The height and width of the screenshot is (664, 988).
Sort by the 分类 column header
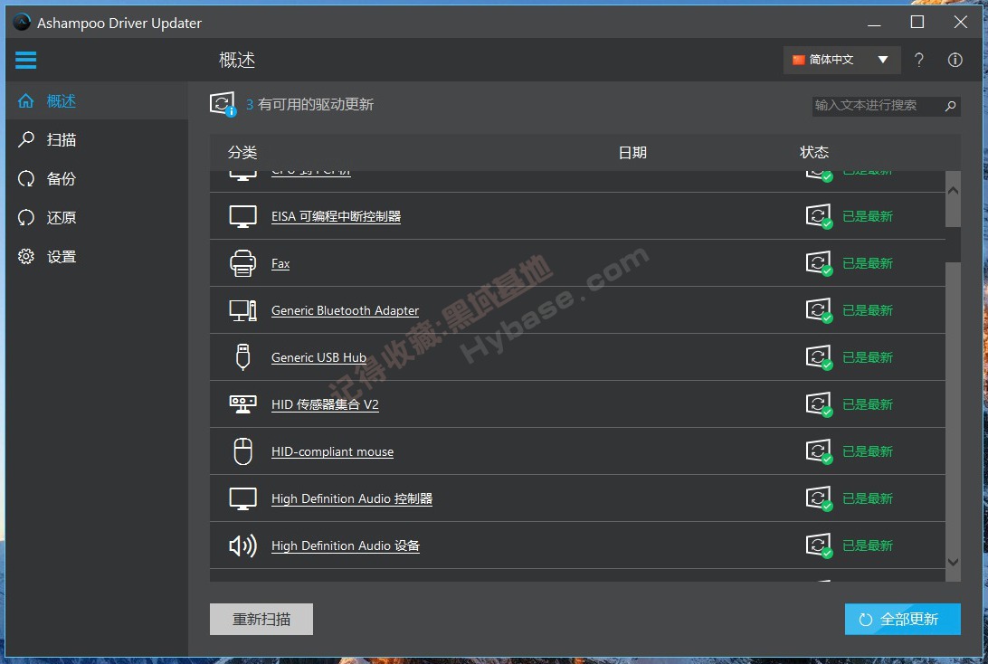point(242,153)
